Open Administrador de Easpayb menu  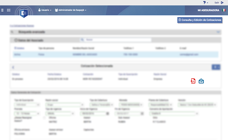click(71, 10)
